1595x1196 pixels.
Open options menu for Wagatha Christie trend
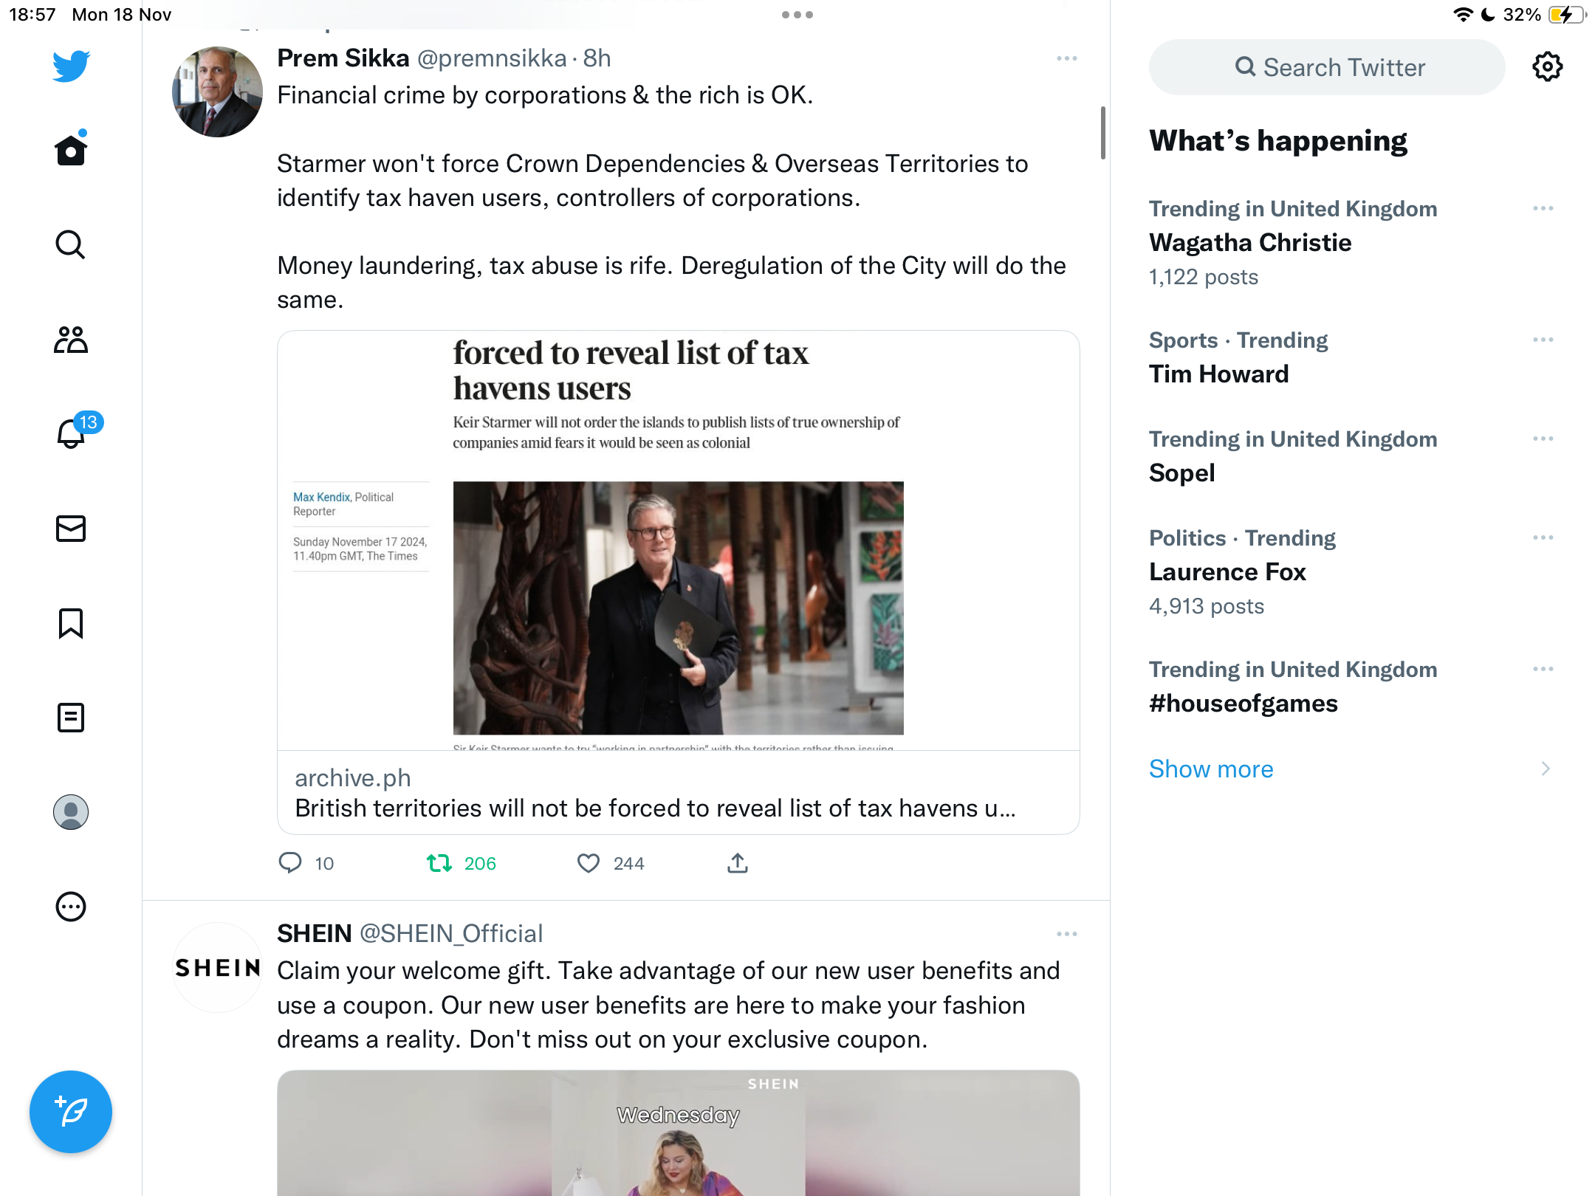pos(1543,209)
